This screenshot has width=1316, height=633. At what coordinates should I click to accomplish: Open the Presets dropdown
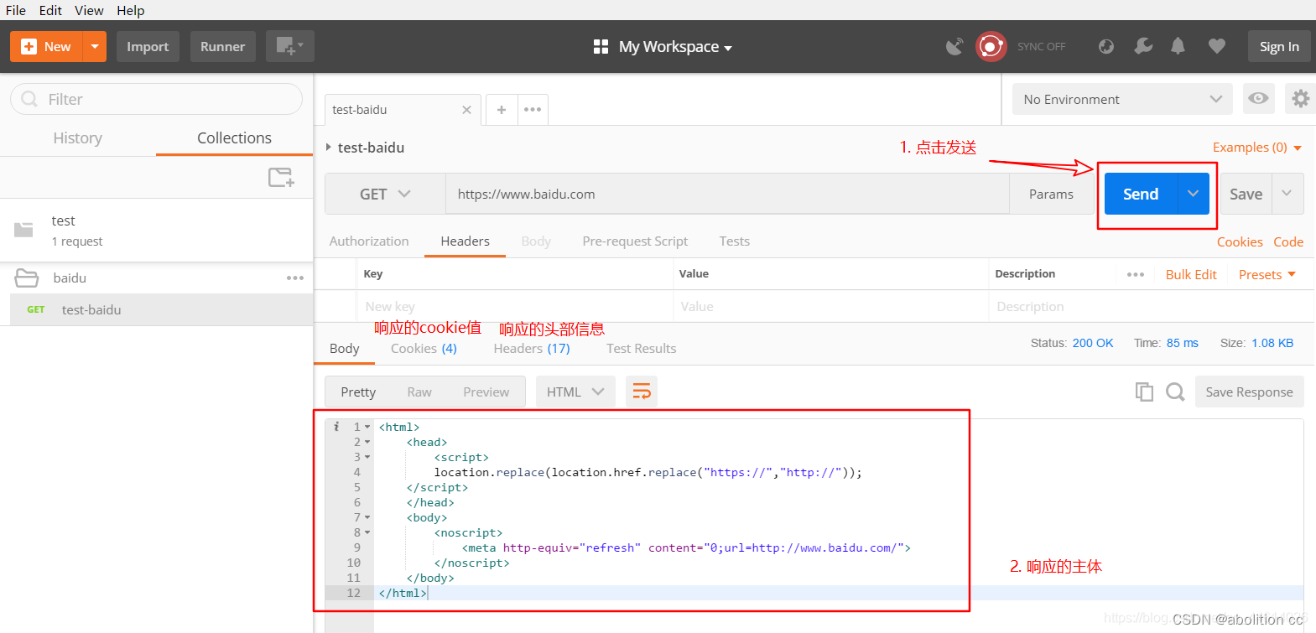pos(1267,275)
